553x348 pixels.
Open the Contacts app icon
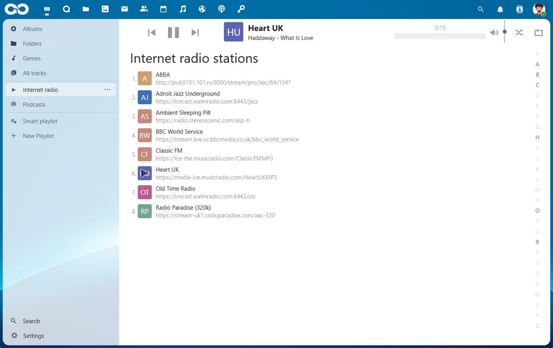point(144,9)
